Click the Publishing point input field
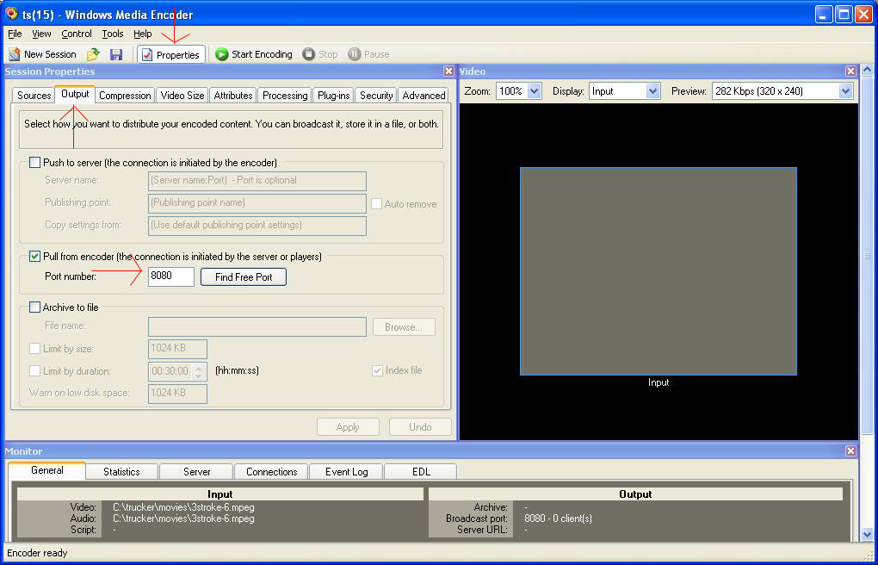The width and height of the screenshot is (878, 565). tap(257, 203)
